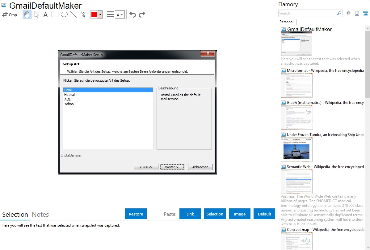Click the Weiter button in setup dialog
Screen dimensions: 370x250
tap(172, 167)
